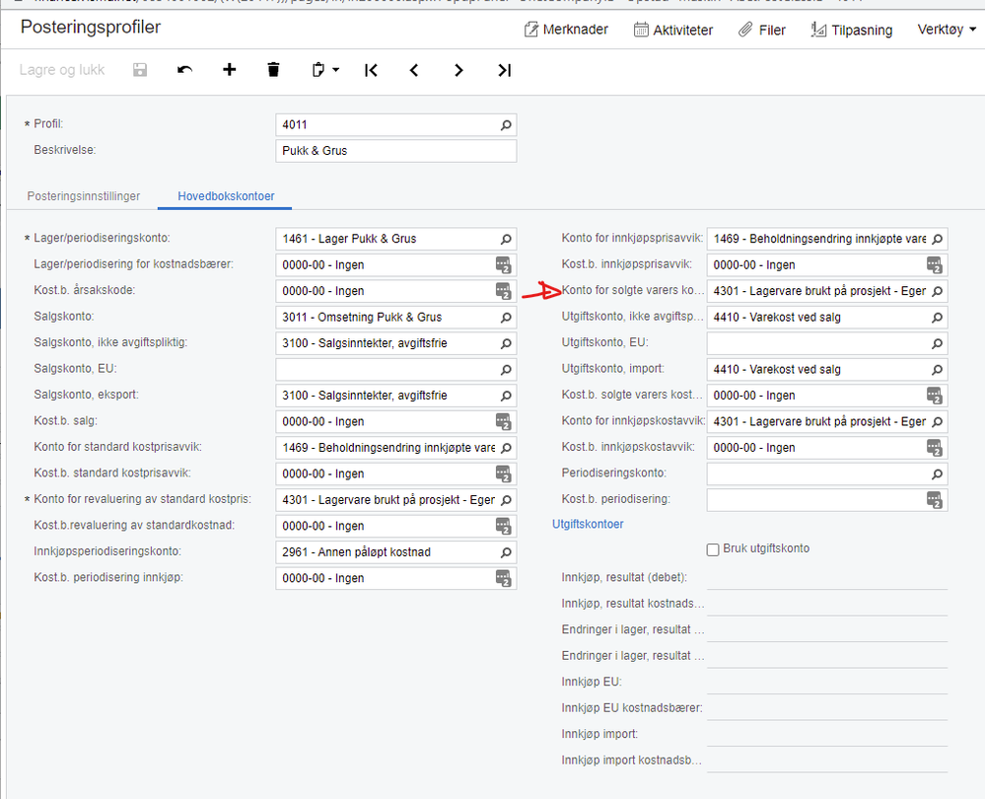Open segment selector for Kost.b. salg

tap(503, 422)
